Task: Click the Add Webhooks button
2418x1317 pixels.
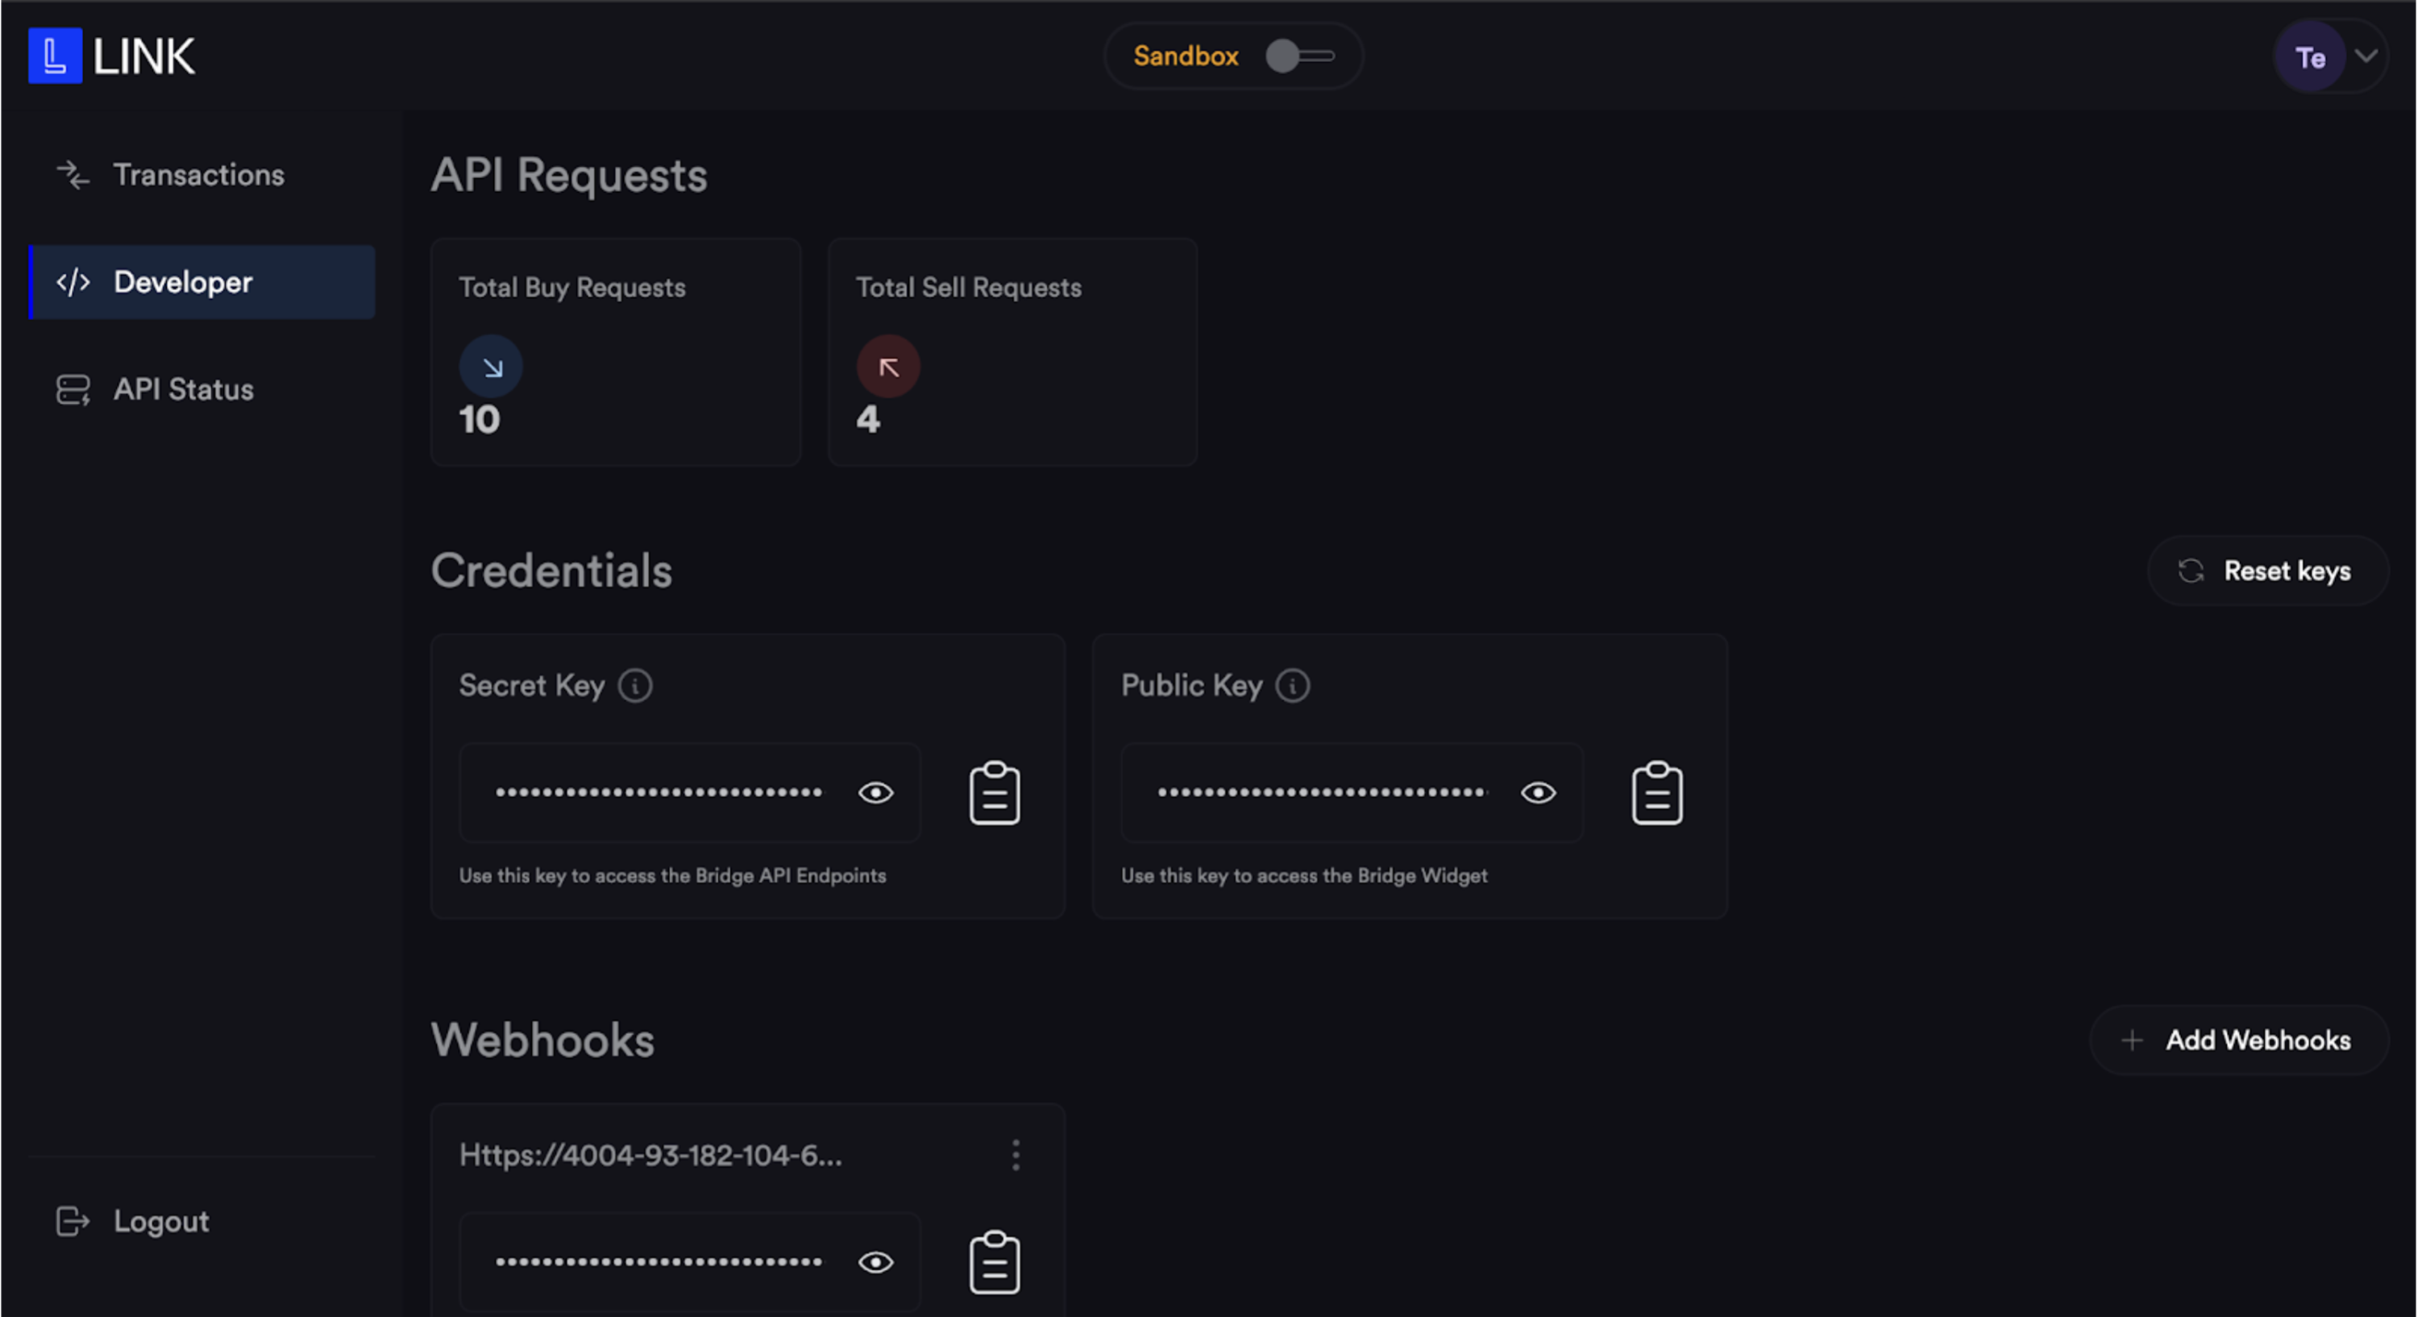Action: 2239,1040
